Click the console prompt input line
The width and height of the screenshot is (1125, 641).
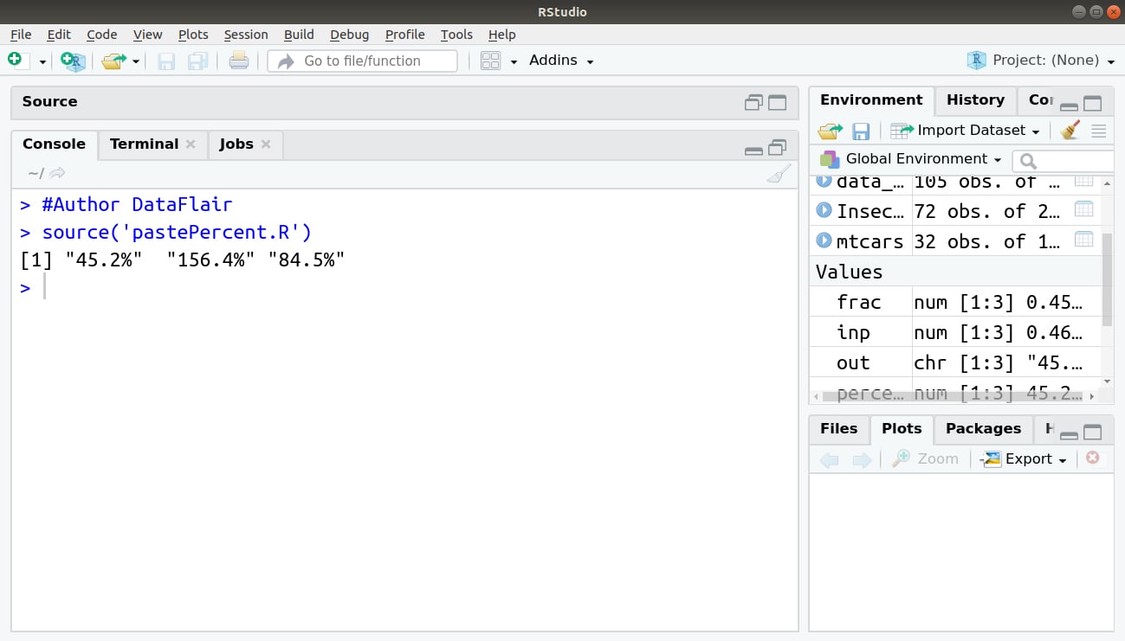tap(404, 288)
